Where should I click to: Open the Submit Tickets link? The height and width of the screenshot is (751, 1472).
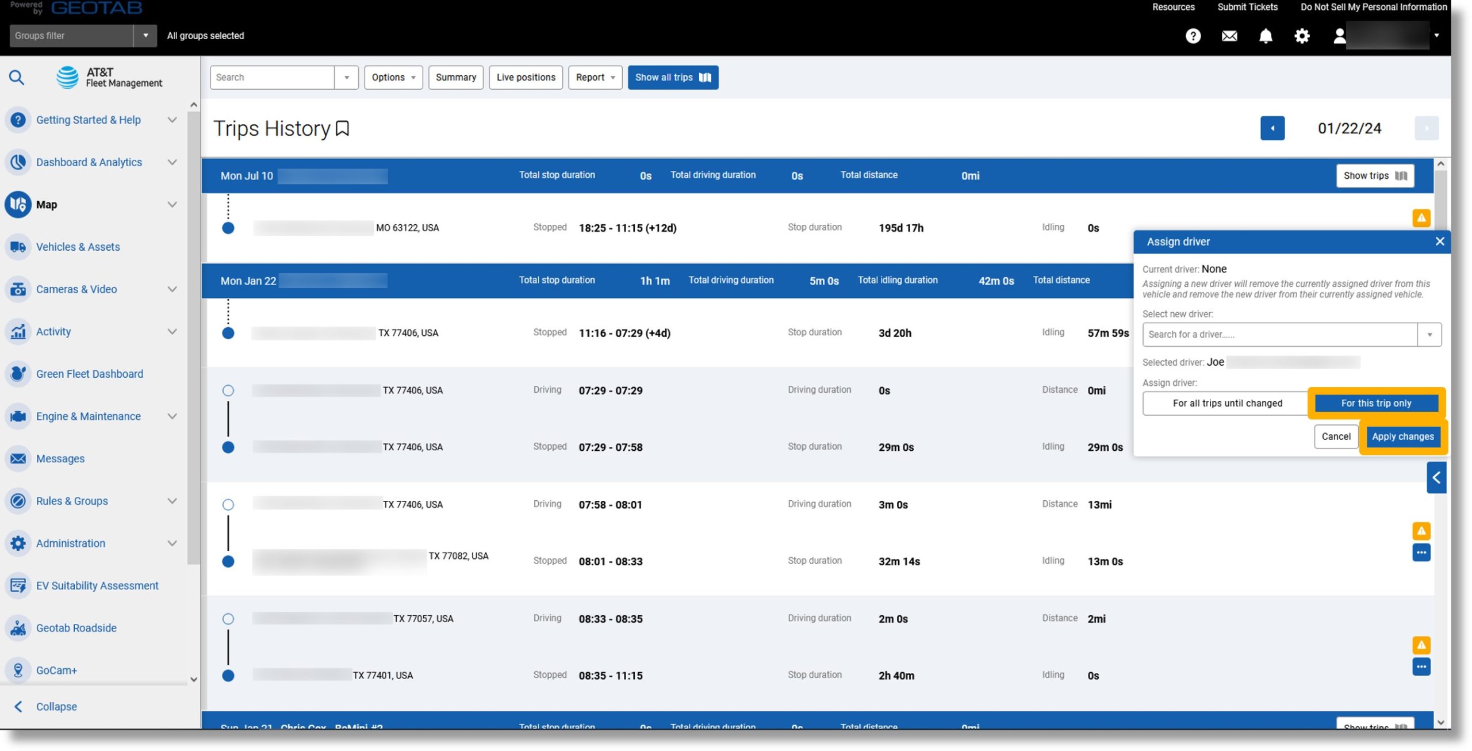1247,7
